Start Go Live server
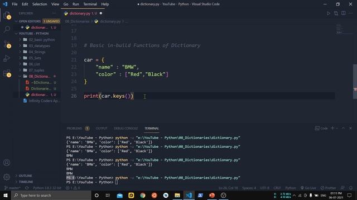The width and height of the screenshot is (357, 200). (x=308, y=188)
